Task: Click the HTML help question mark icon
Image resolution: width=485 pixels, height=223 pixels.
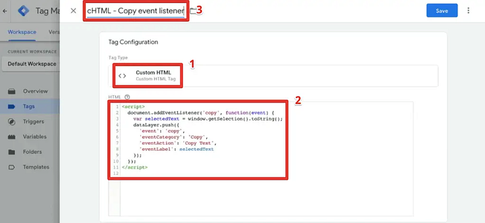Action: click(127, 97)
